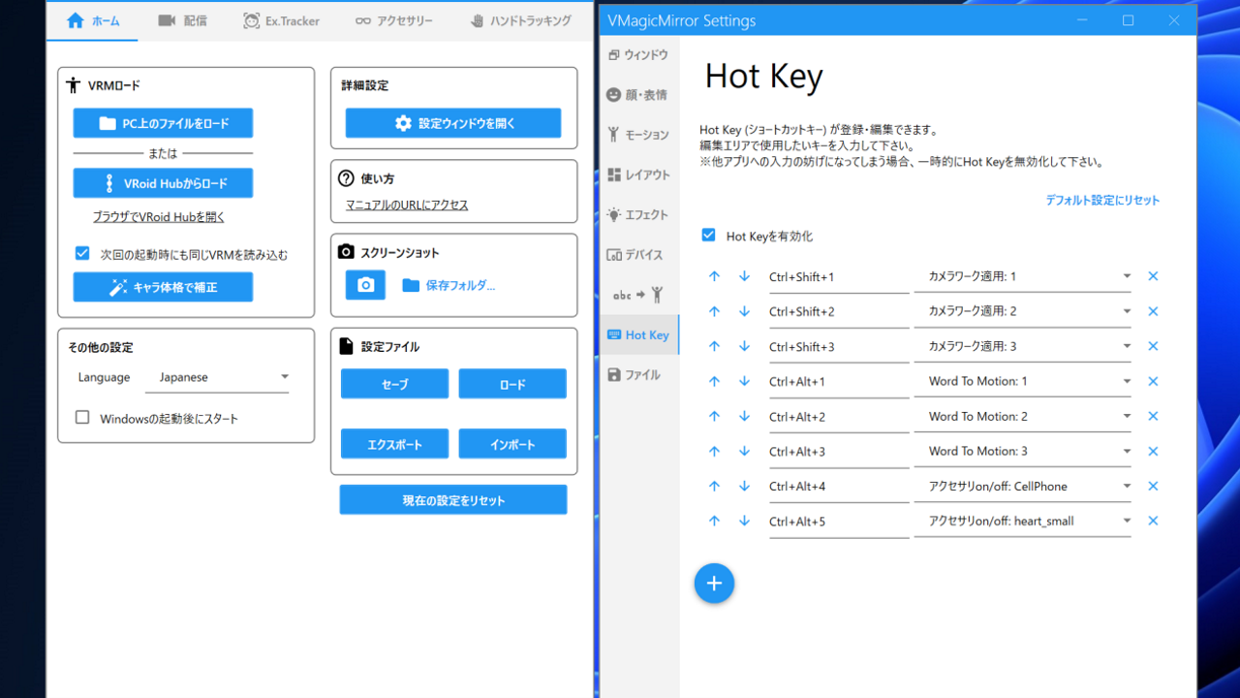
Task: Open dropdown アクセサリon/off: heart_small
Action: [1023, 522]
